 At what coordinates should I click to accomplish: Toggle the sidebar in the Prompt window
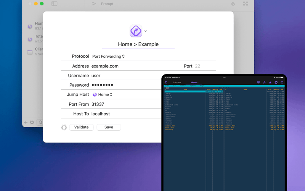coord(54,4)
